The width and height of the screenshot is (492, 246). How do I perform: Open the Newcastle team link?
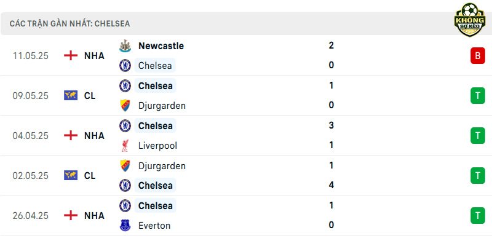click(161, 46)
